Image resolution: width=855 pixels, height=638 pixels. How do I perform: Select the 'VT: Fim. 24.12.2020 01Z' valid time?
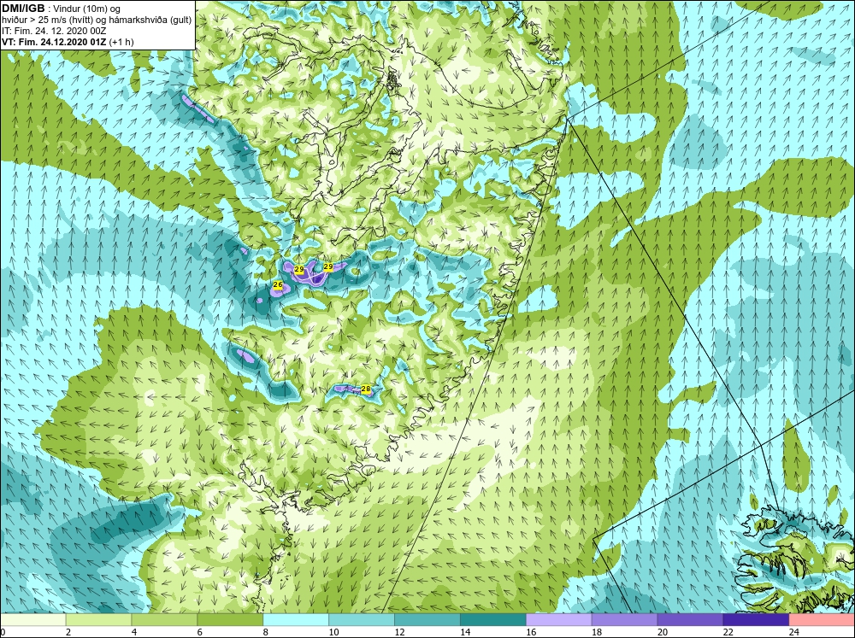pos(55,41)
